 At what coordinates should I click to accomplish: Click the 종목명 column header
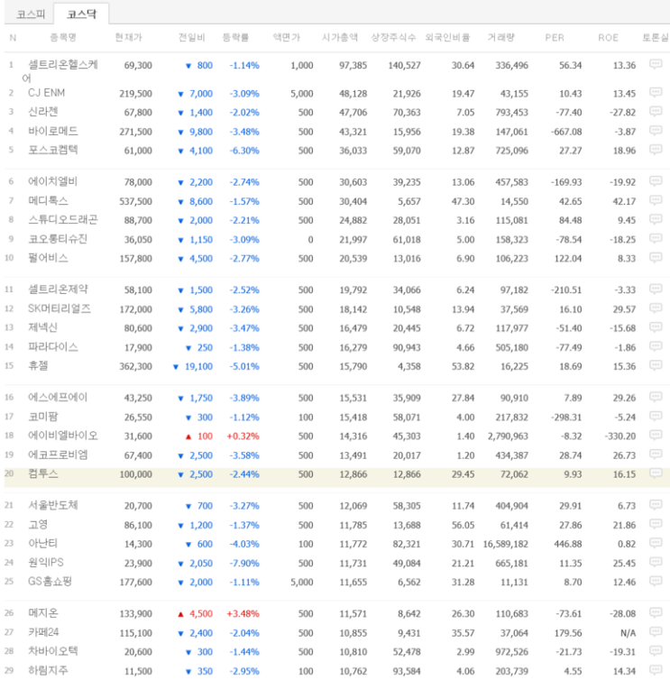63,37
